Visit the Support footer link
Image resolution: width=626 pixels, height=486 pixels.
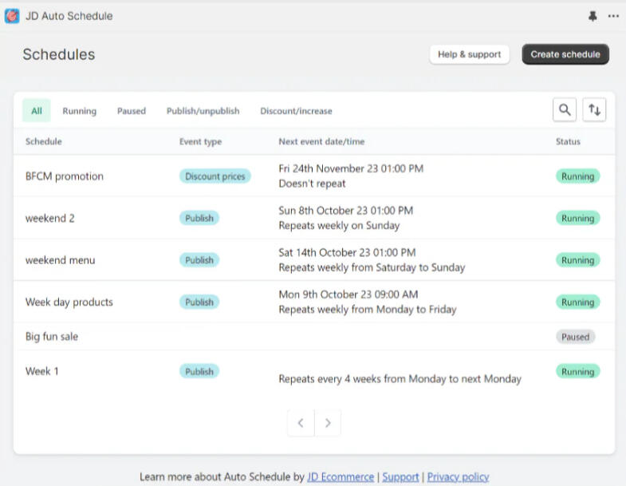(400, 476)
